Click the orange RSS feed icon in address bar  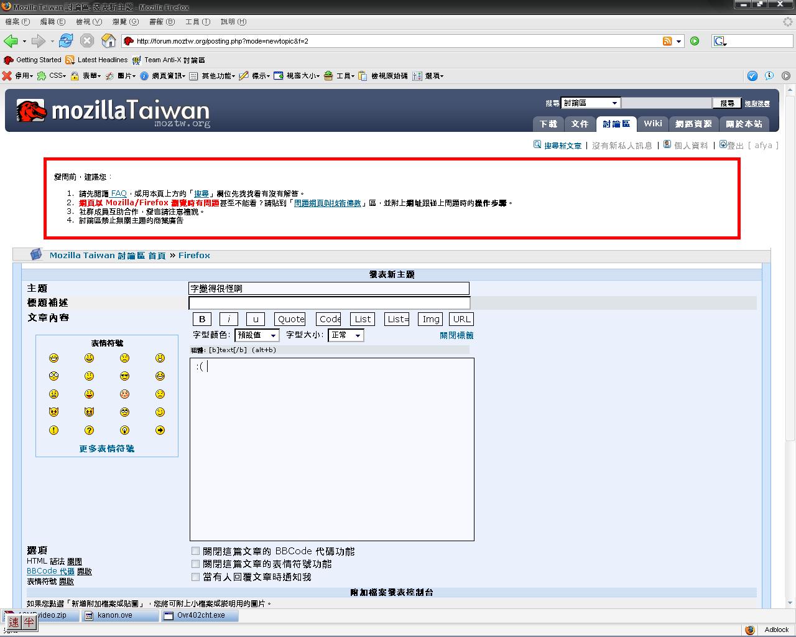(667, 41)
